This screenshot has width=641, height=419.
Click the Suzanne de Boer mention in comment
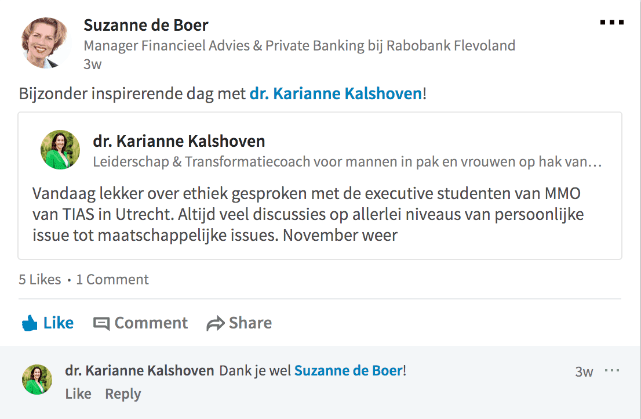coord(348,371)
